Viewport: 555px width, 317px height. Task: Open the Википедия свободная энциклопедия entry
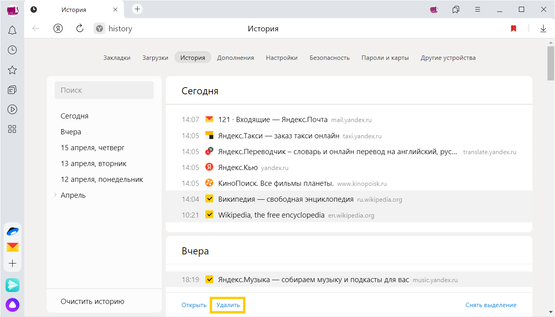point(286,199)
